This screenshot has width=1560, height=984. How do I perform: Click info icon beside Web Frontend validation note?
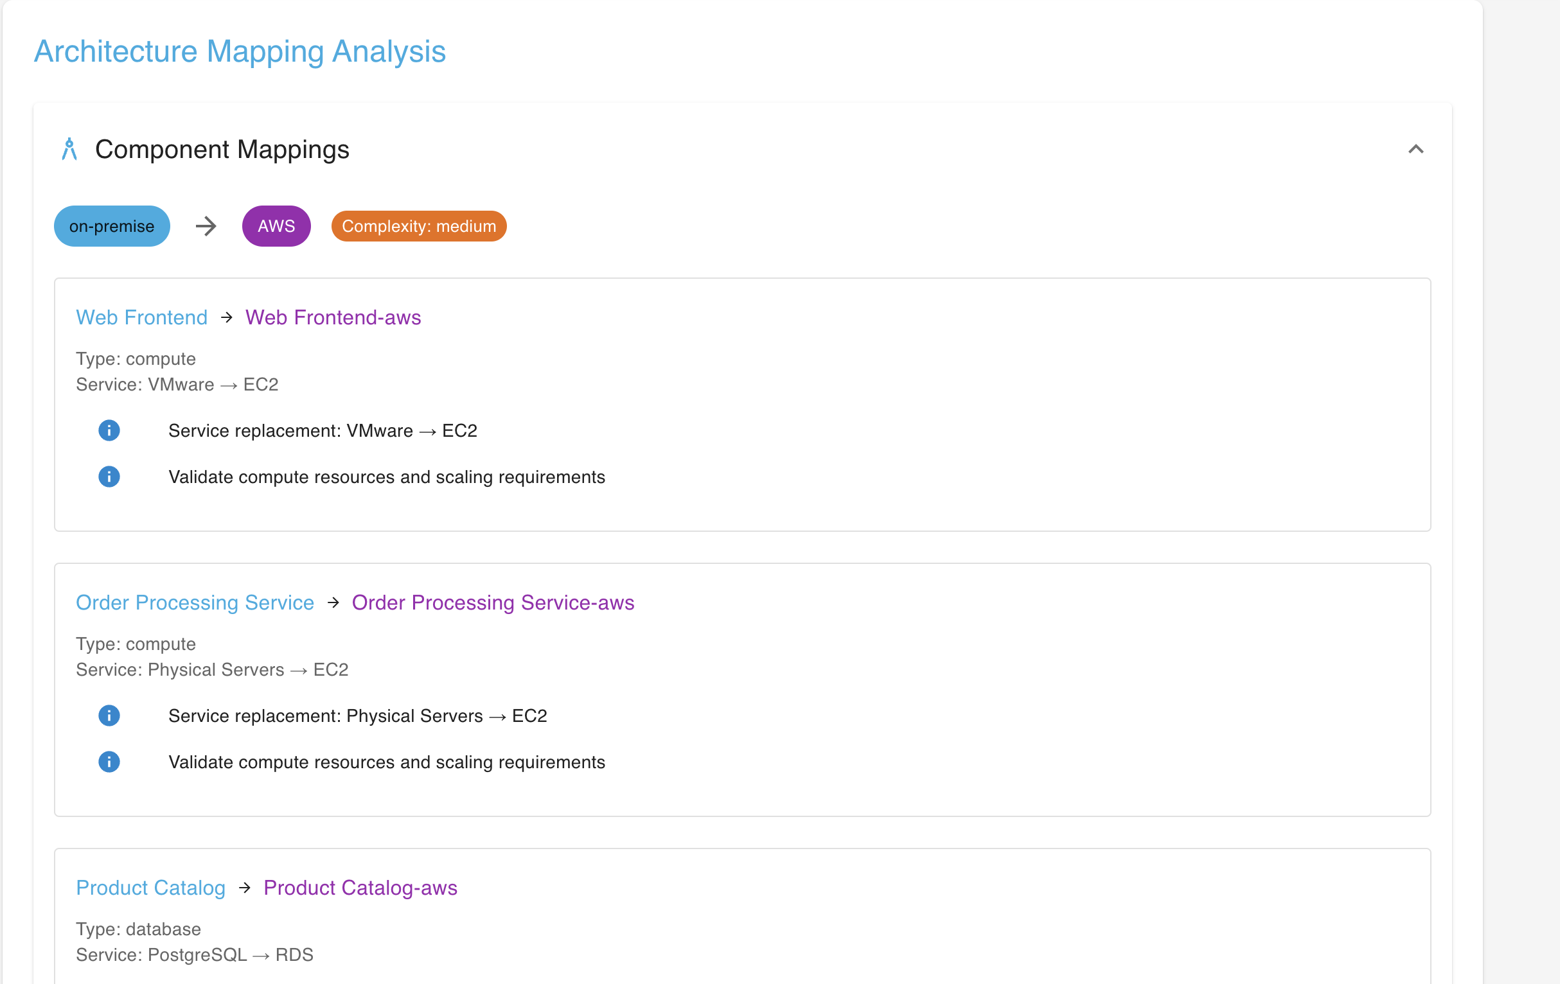point(109,477)
